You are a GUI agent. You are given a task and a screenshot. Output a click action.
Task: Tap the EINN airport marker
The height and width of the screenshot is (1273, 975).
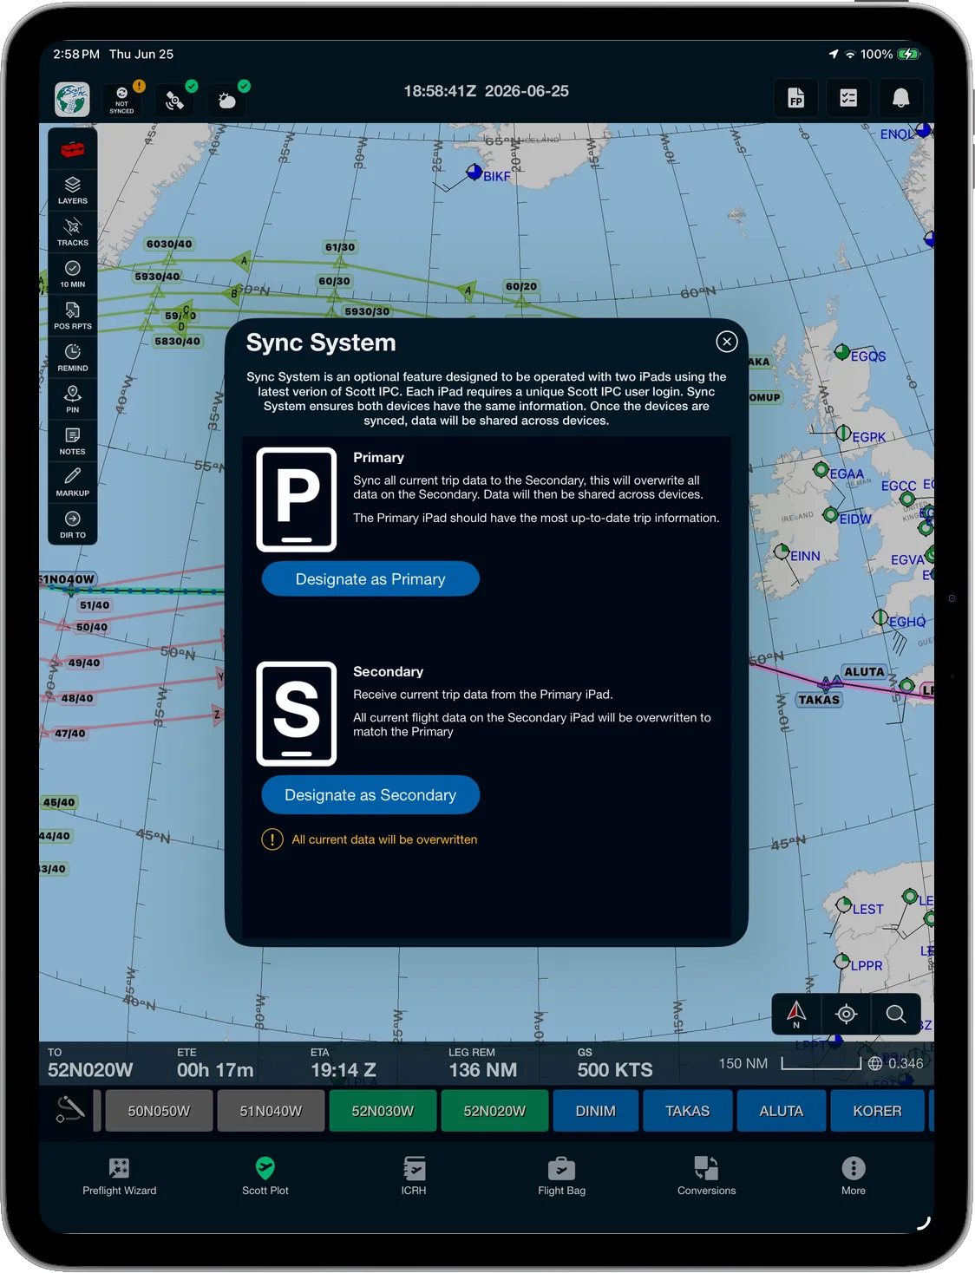pyautogui.click(x=782, y=552)
